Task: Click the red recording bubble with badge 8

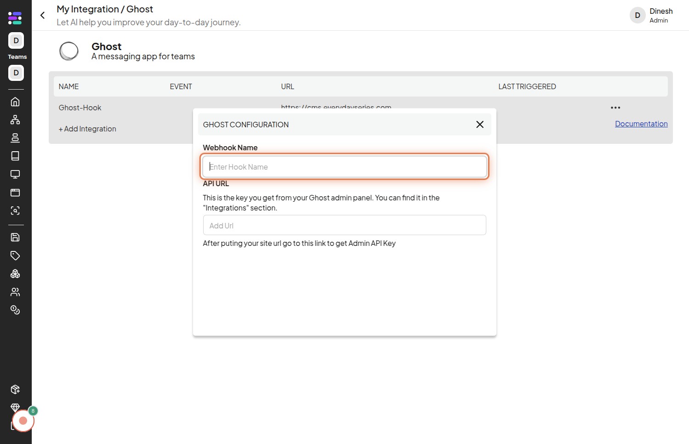Action: (23, 421)
